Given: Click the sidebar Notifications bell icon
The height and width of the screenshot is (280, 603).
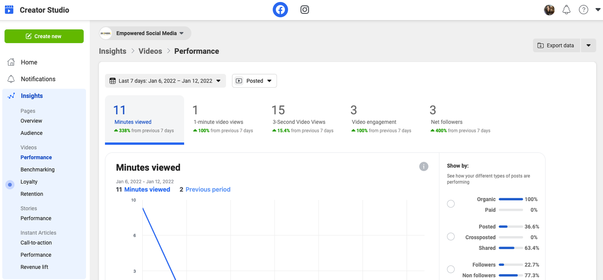Looking at the screenshot, I should coord(11,79).
